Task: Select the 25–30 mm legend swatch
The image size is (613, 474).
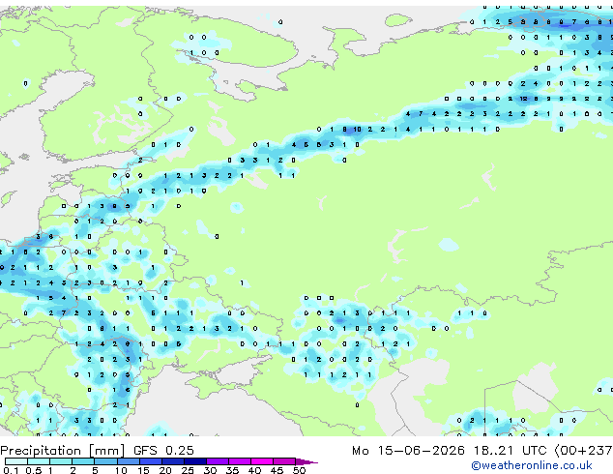Action: tap(195, 461)
